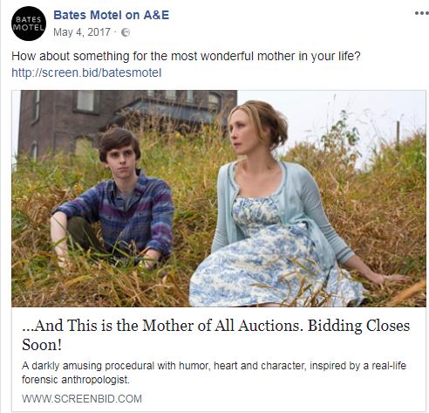429x413 pixels.
Task: Open the WWW.SCREENBID.COM domain label
Action: pos(82,398)
